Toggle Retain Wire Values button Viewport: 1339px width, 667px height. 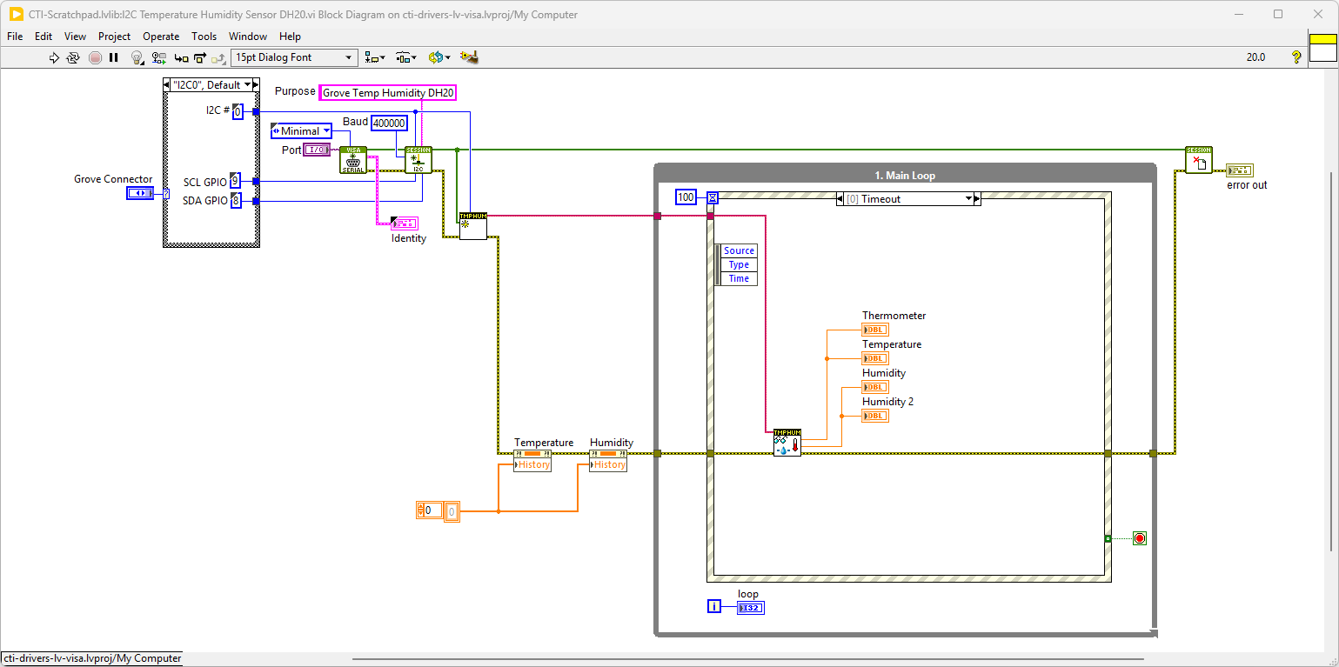[x=158, y=57]
